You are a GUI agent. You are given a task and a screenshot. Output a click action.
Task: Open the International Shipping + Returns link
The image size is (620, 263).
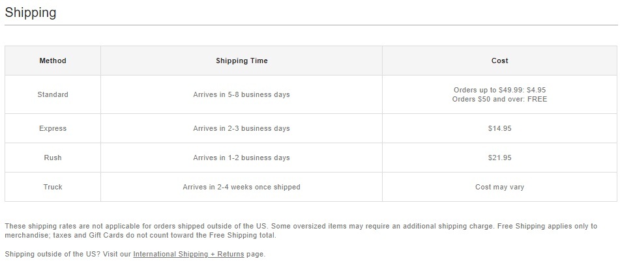[x=188, y=255]
